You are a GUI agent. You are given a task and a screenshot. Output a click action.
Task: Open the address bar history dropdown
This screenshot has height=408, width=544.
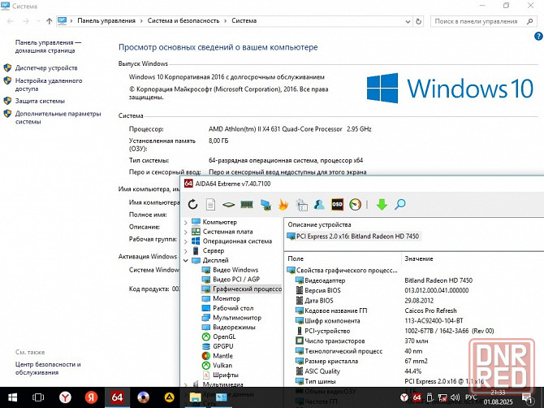pyautogui.click(x=408, y=21)
